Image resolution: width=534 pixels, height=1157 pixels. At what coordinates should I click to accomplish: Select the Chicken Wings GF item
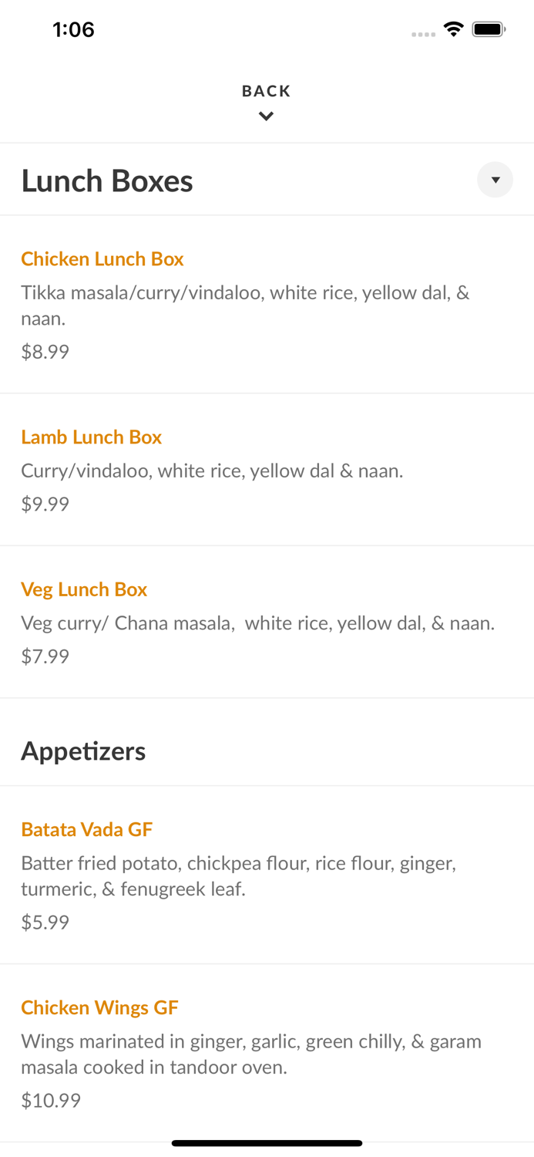click(x=99, y=1007)
